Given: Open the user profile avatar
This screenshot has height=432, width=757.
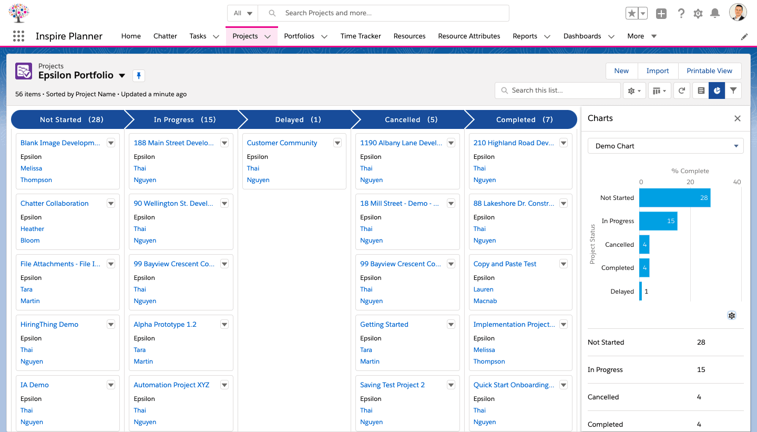Looking at the screenshot, I should pyautogui.click(x=738, y=13).
